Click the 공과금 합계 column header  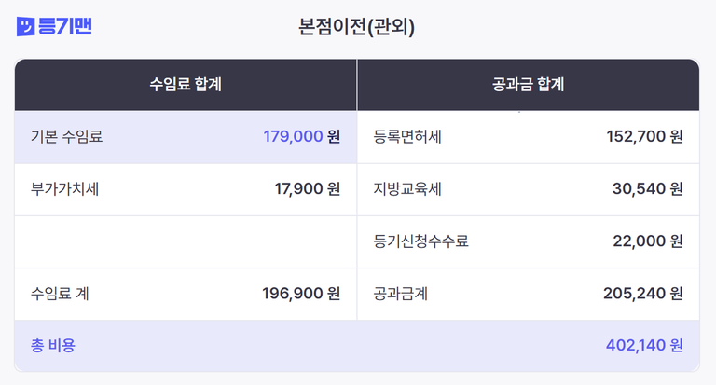[x=528, y=85]
